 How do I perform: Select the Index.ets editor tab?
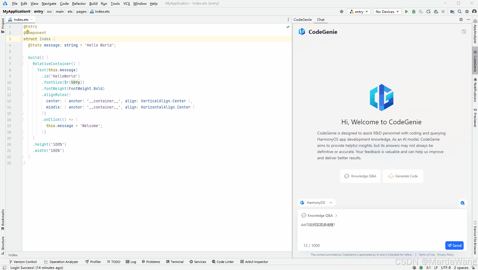[x=21, y=19]
